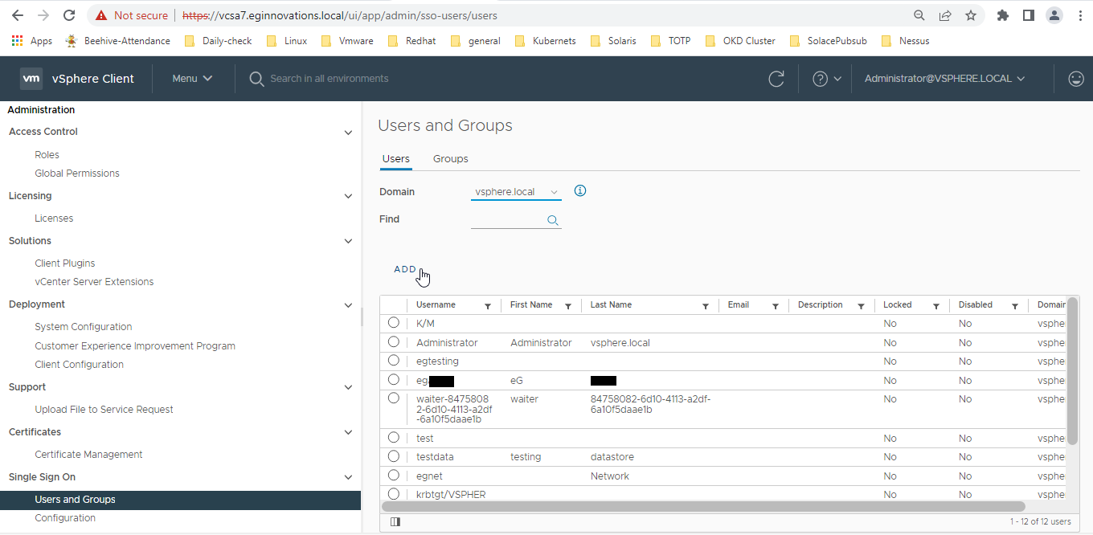Open the Domain vsphere.local dropdown
1093x535 pixels.
coord(516,192)
